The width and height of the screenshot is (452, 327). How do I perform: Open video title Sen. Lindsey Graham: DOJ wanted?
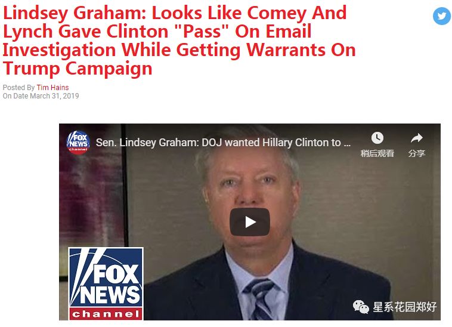tap(223, 143)
